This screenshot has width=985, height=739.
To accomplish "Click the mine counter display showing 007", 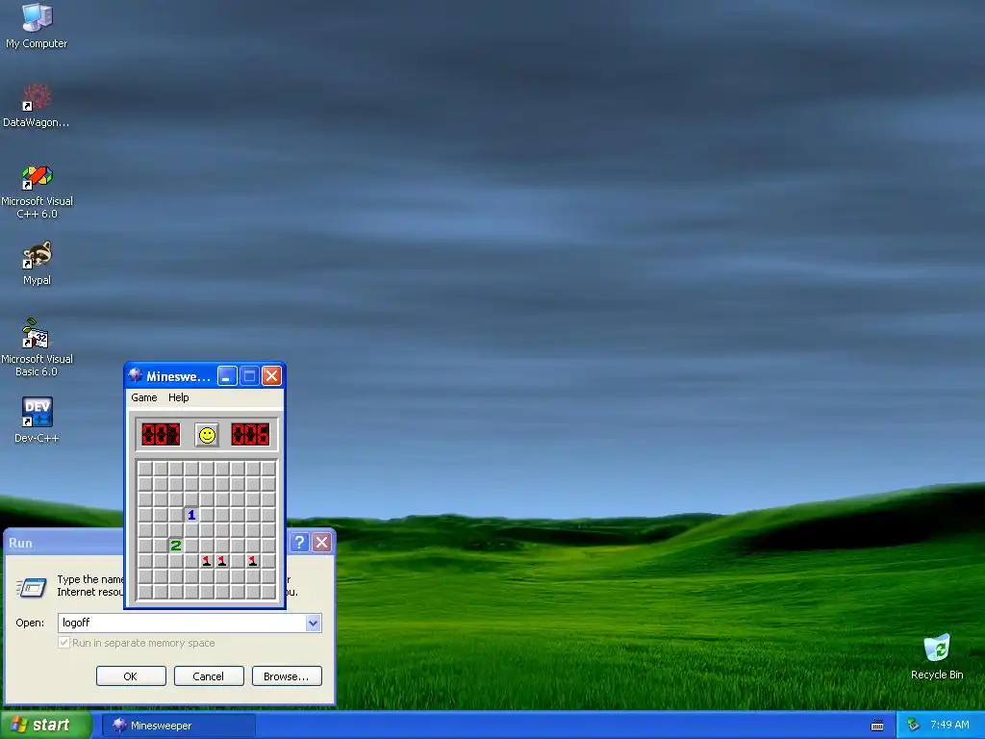I will click(161, 435).
